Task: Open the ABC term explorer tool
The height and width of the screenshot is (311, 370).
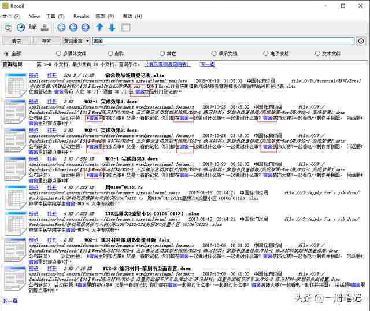Action: [32, 28]
